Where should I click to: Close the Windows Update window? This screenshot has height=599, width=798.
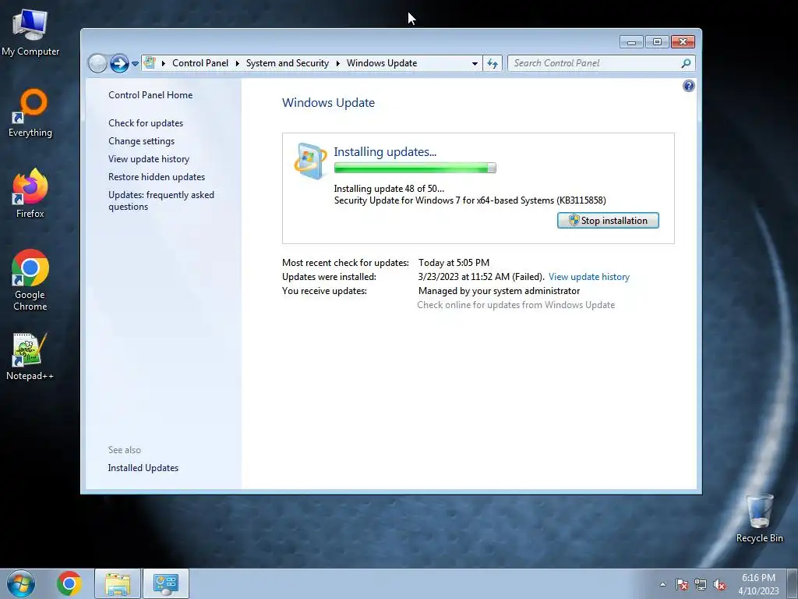point(683,42)
